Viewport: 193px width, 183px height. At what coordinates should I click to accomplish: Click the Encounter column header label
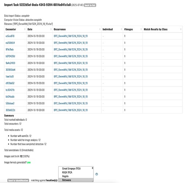pyautogui.click(x=11, y=29)
